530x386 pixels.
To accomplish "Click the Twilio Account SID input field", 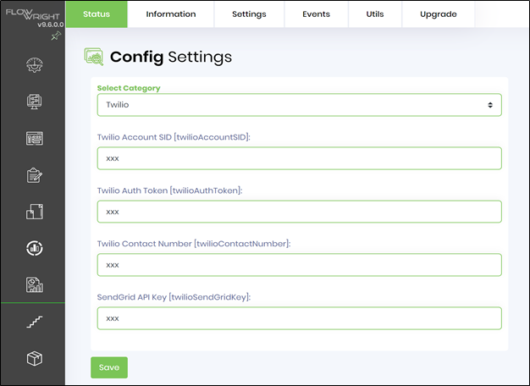I will [x=299, y=158].
